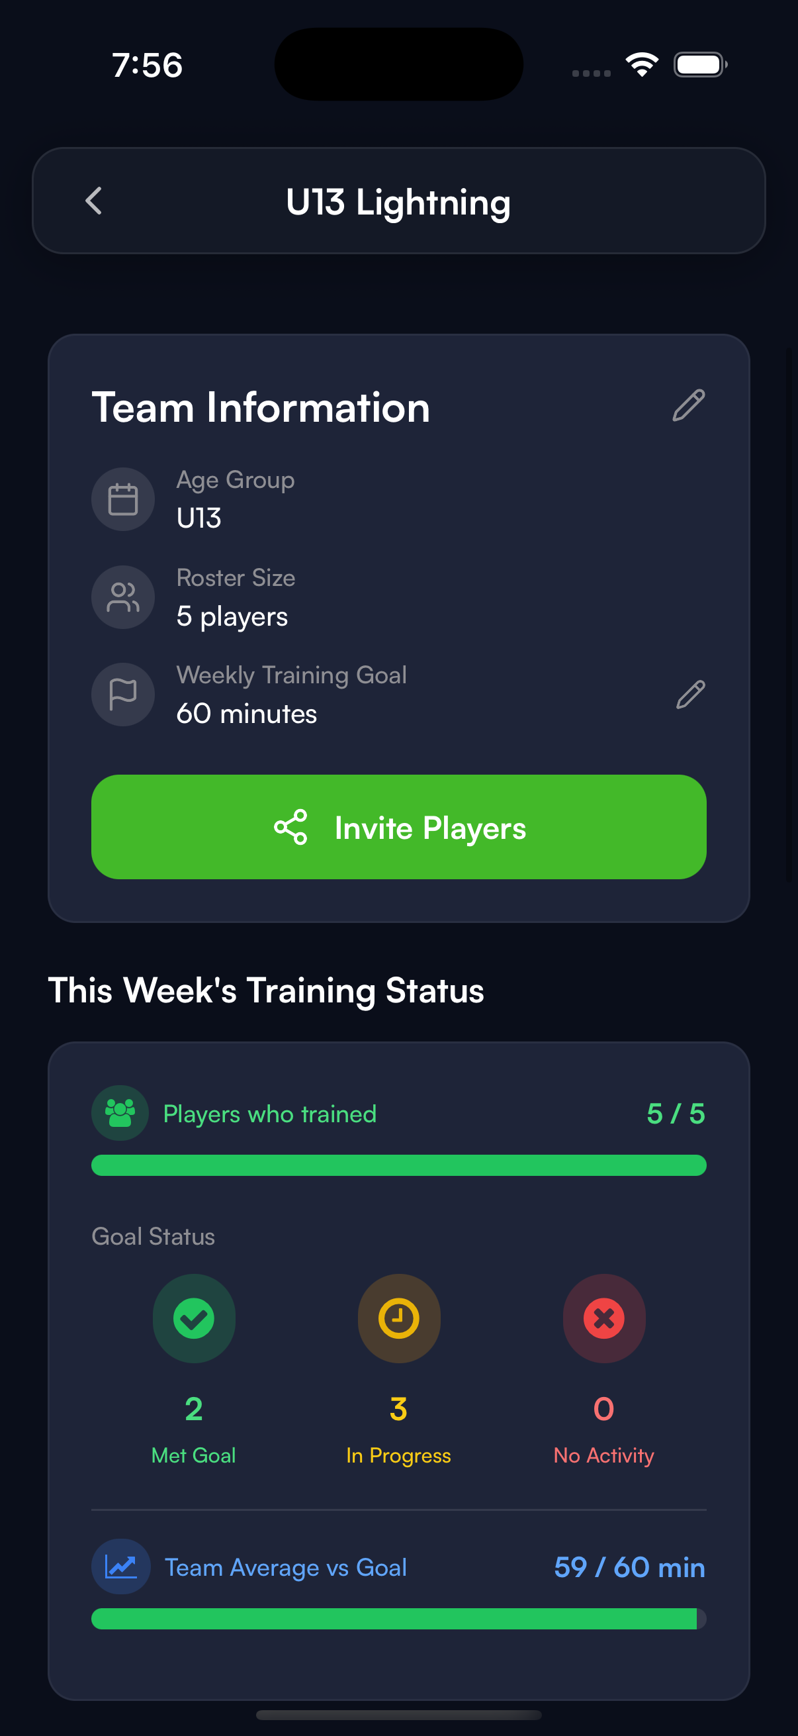Viewport: 798px width, 1736px height.
Task: Edit Team Information with pencil icon
Action: pos(688,406)
